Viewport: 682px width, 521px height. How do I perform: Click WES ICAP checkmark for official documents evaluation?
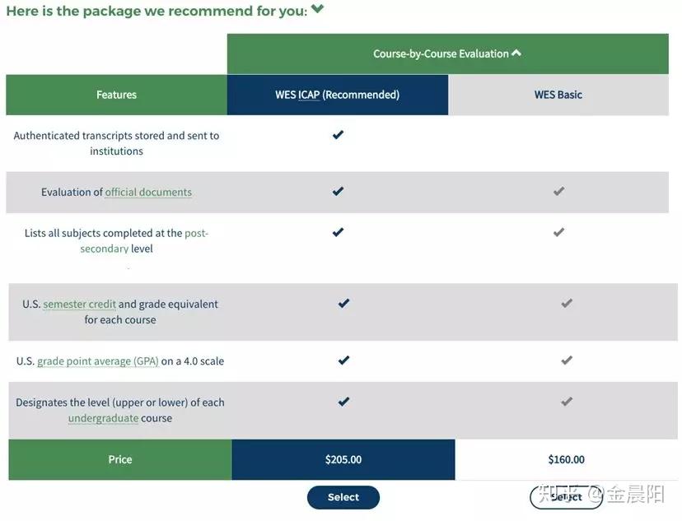point(338,192)
